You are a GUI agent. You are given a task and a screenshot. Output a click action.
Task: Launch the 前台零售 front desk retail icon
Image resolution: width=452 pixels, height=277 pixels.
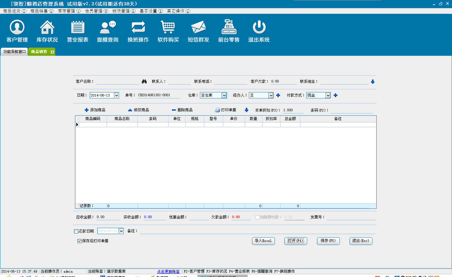pyautogui.click(x=229, y=31)
